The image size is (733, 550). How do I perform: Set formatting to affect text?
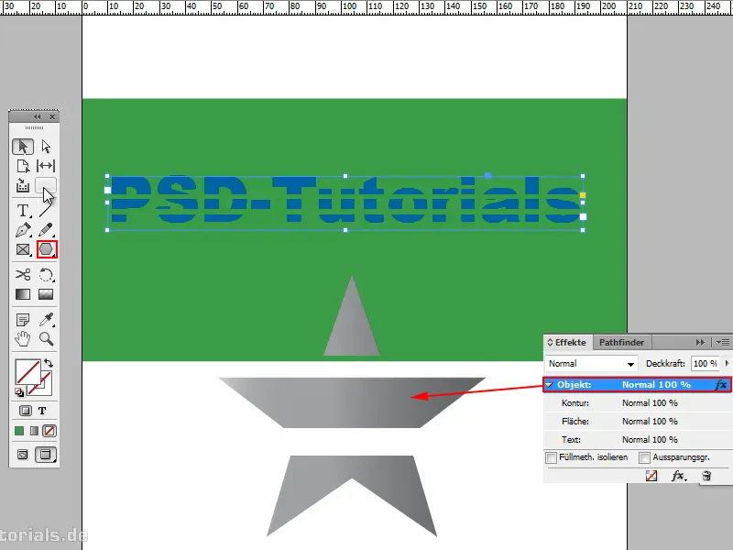42,411
